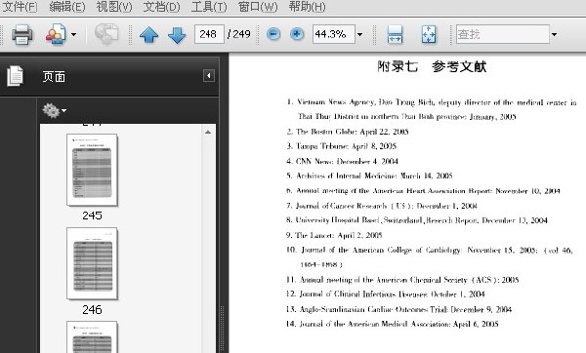Screen dimensions: 586x353
Task: Collapse the Pages panel with the arrow
Action: [209, 76]
